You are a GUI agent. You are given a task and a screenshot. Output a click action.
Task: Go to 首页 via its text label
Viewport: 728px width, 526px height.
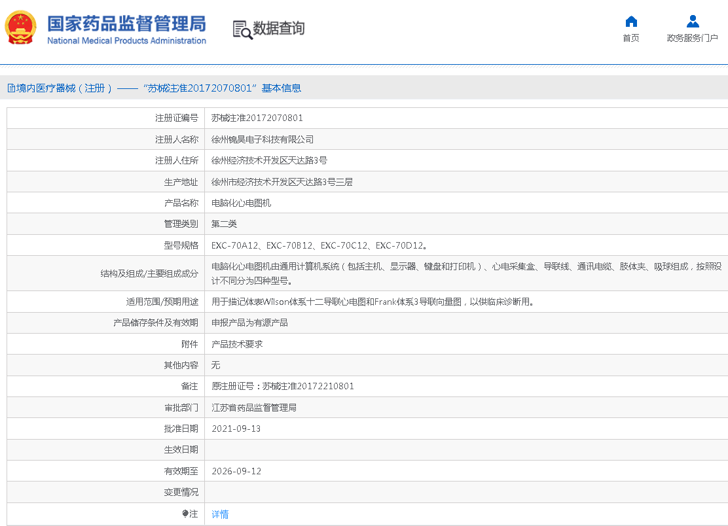(x=631, y=39)
